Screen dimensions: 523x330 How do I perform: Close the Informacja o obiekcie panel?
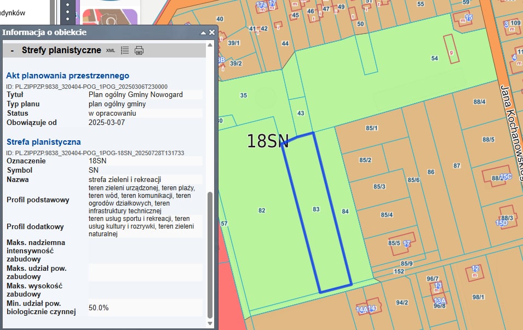tap(212, 32)
